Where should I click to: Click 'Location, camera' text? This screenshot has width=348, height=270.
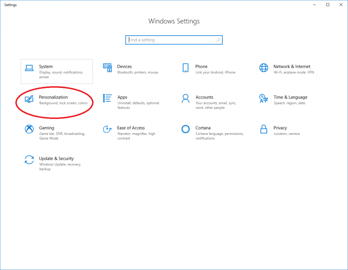tap(287, 133)
